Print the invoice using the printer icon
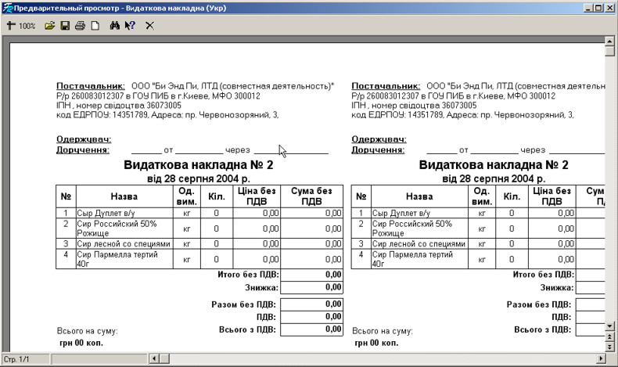 point(80,26)
